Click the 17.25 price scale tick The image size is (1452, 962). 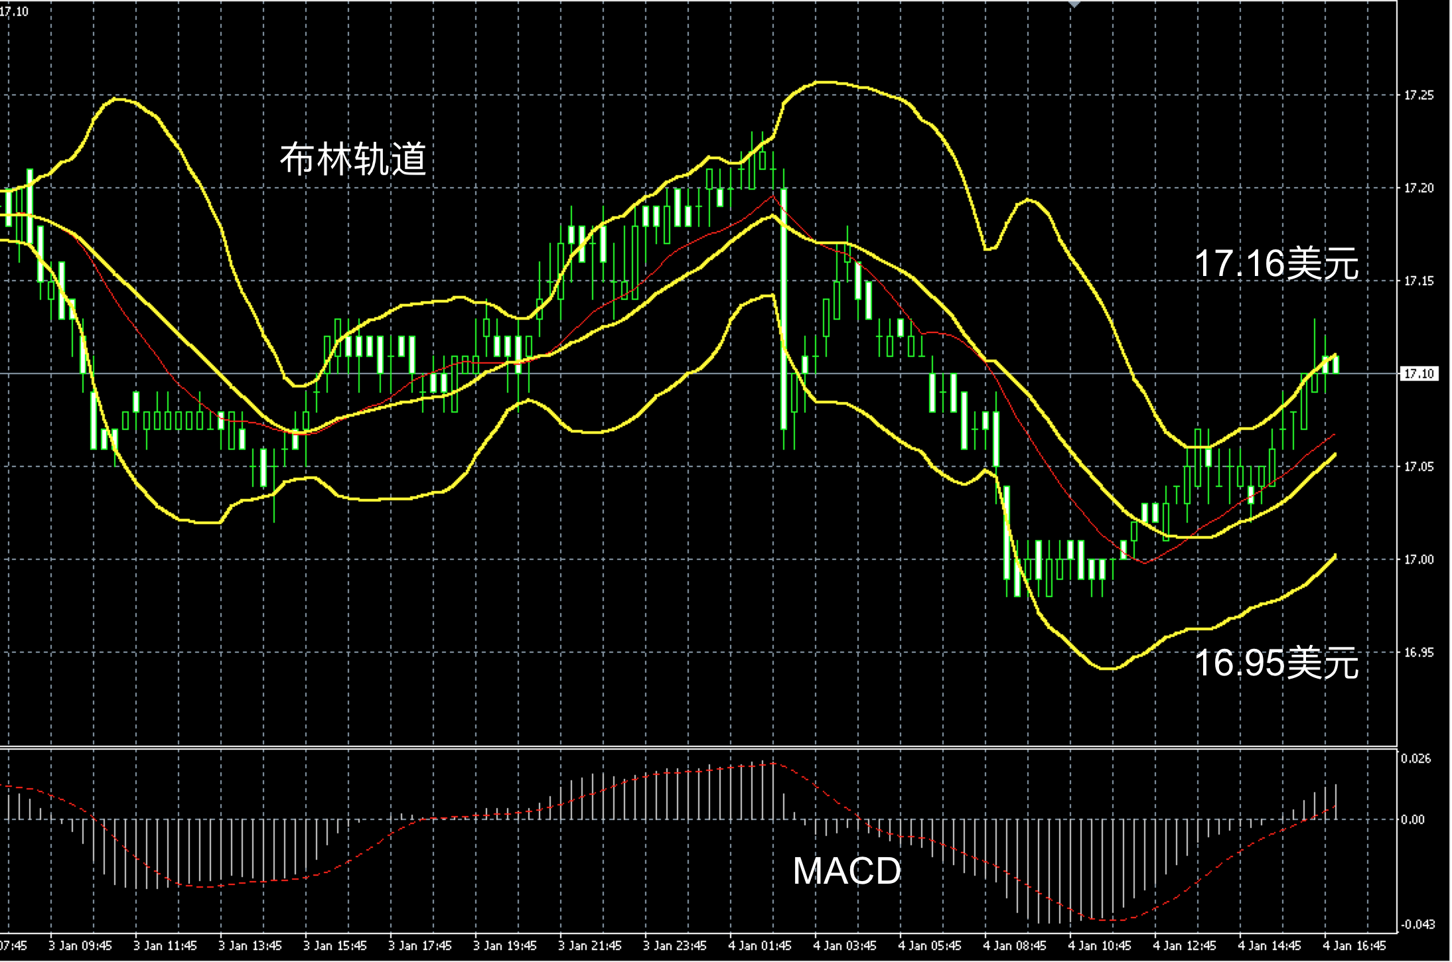coord(1418,96)
